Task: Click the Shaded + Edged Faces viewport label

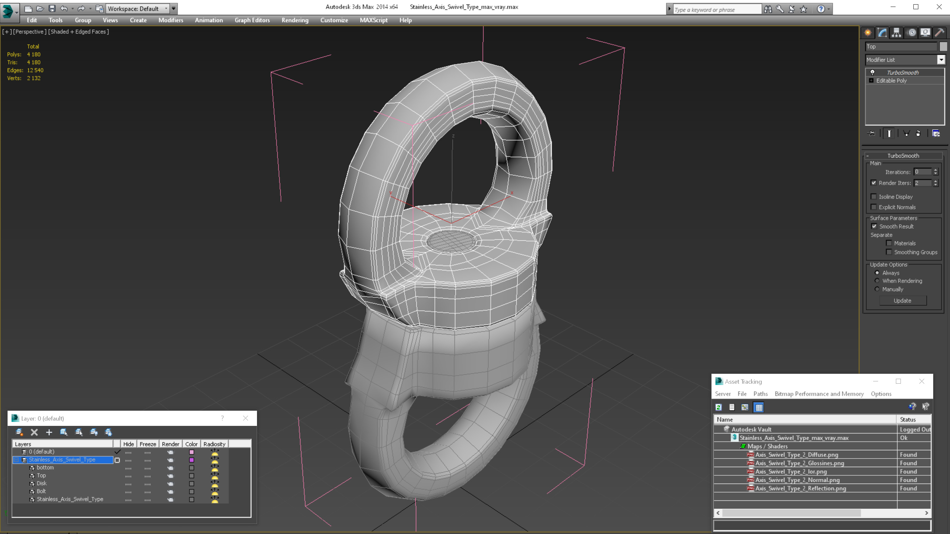Action: click(x=79, y=32)
